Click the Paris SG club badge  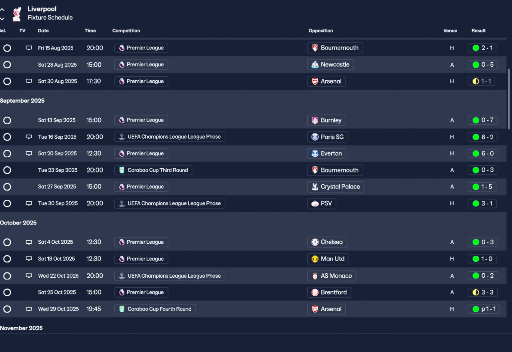(315, 137)
